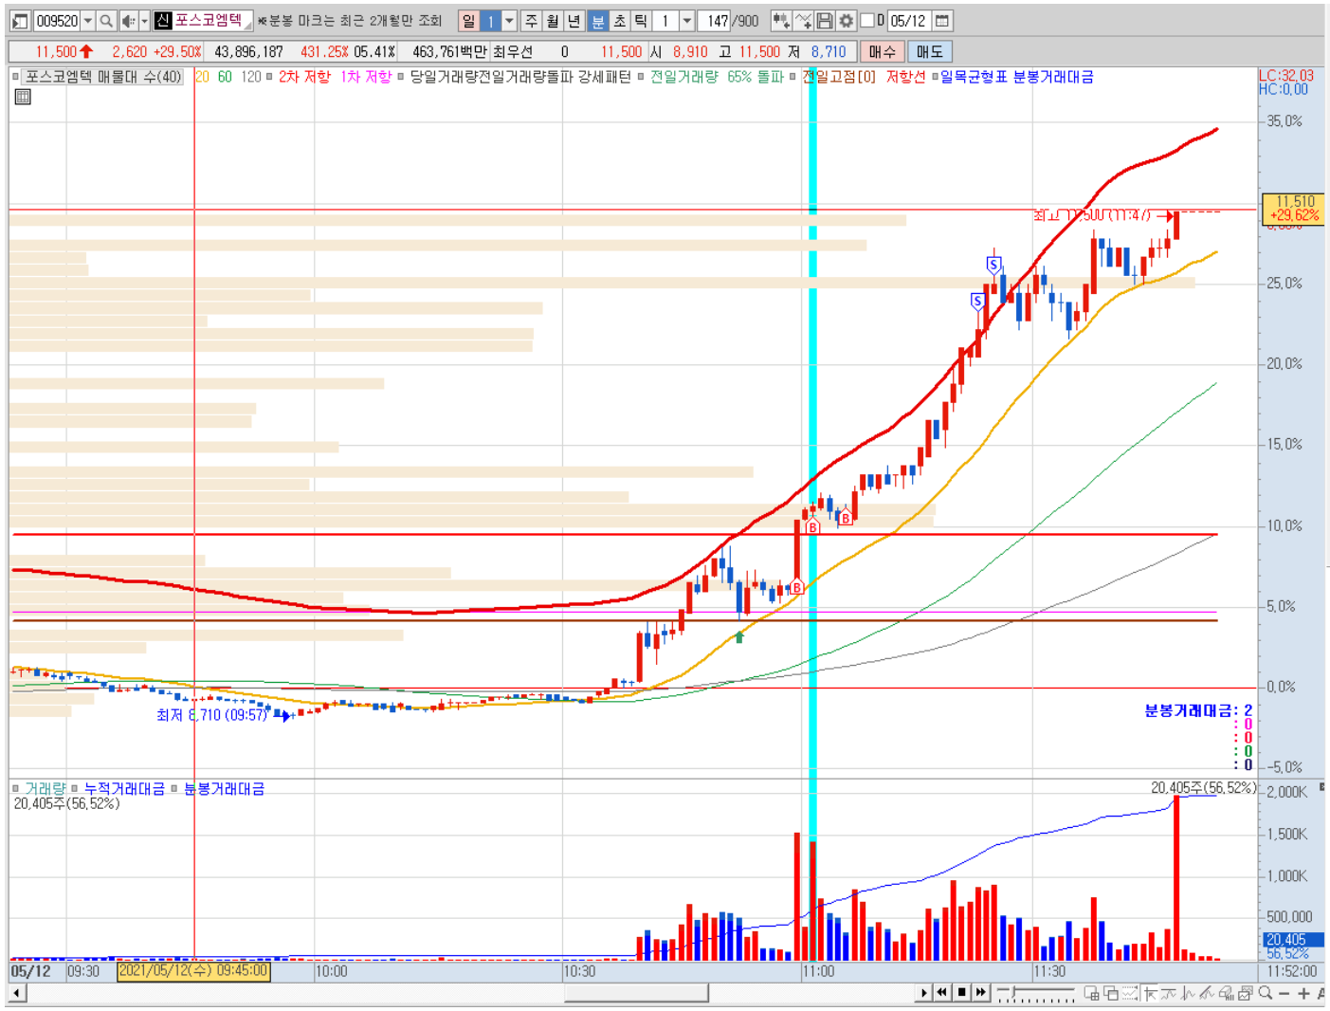This screenshot has width=1330, height=1011.
Task: Toggle the 일목균형표 indicator marker
Action: tap(934, 77)
